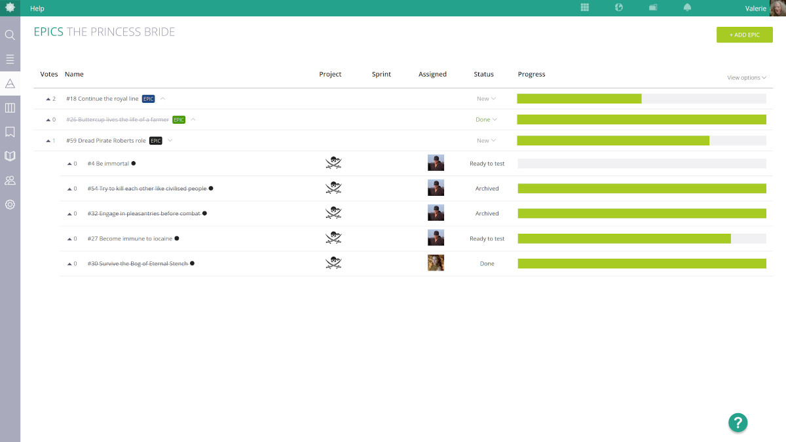Click the Done status of #30
This screenshot has height=442, width=786.
(x=487, y=263)
